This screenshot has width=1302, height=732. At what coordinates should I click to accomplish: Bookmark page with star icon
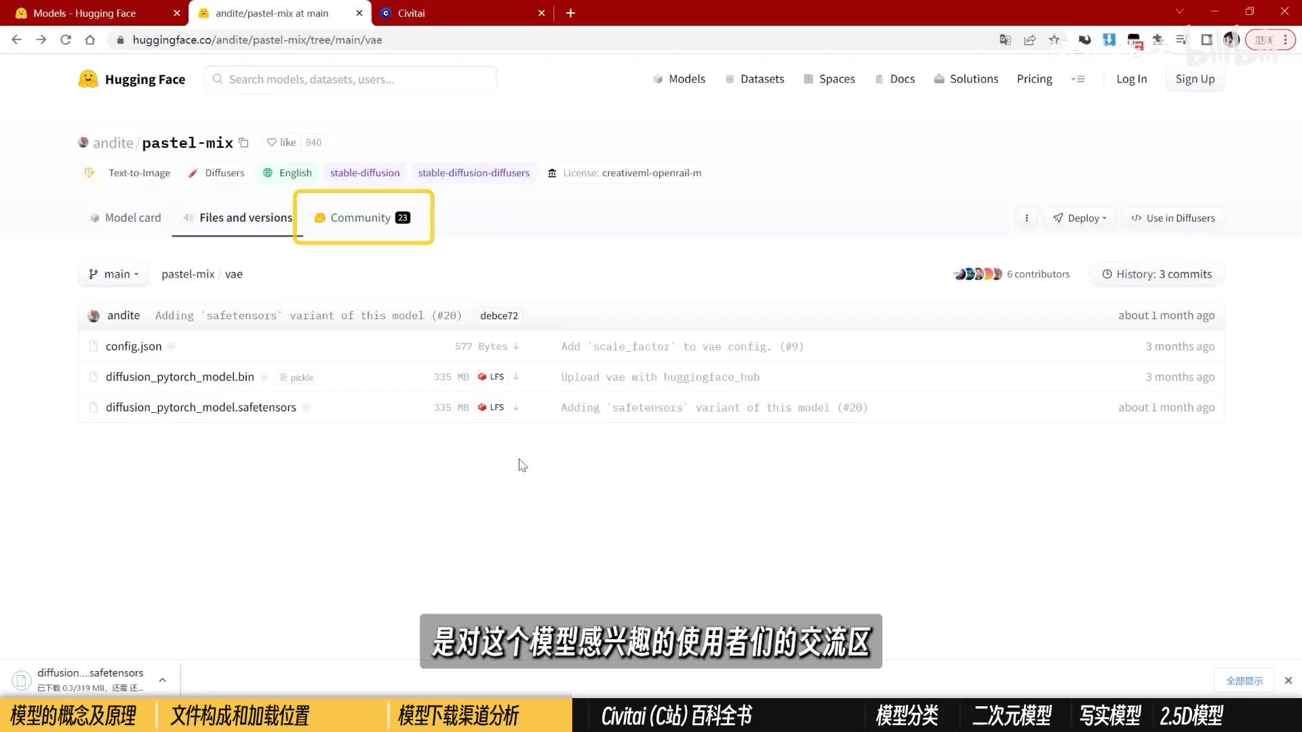(x=1054, y=40)
